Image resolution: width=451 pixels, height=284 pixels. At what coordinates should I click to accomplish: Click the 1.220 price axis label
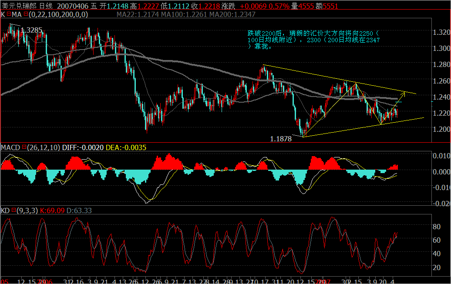click(441, 113)
